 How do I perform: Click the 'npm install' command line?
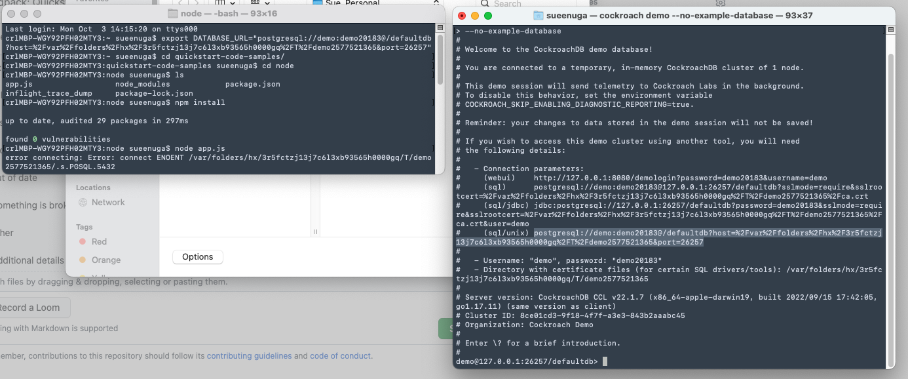click(115, 102)
